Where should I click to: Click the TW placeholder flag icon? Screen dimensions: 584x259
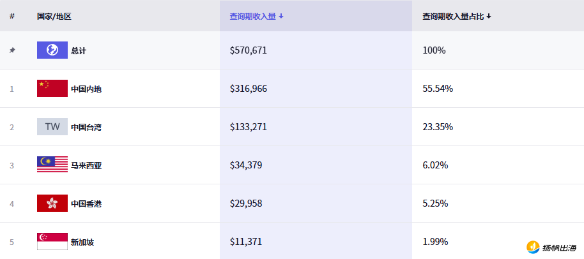tap(52, 127)
